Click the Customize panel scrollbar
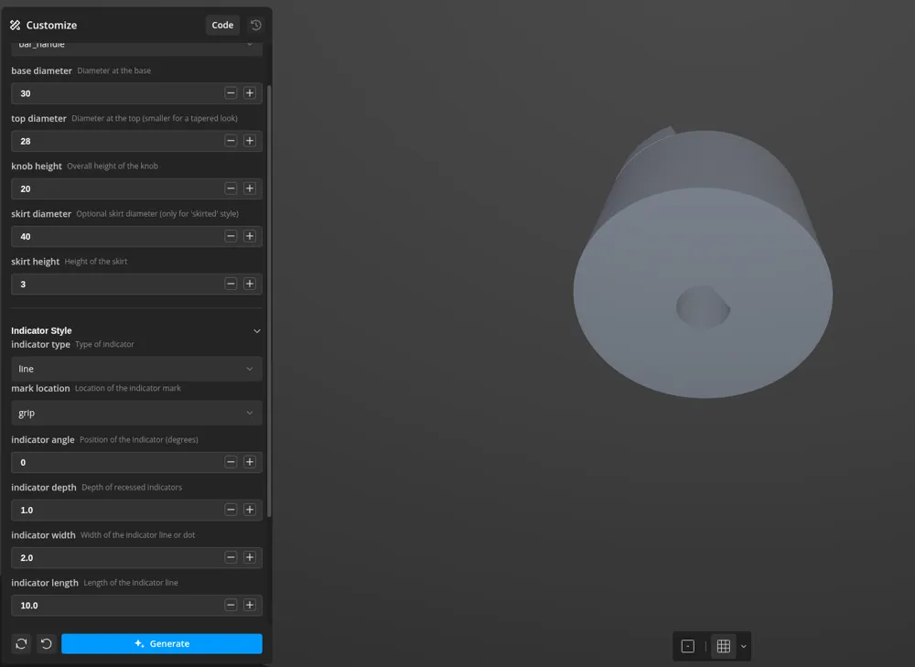 point(269,300)
